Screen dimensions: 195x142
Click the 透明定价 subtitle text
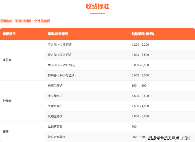(25, 21)
